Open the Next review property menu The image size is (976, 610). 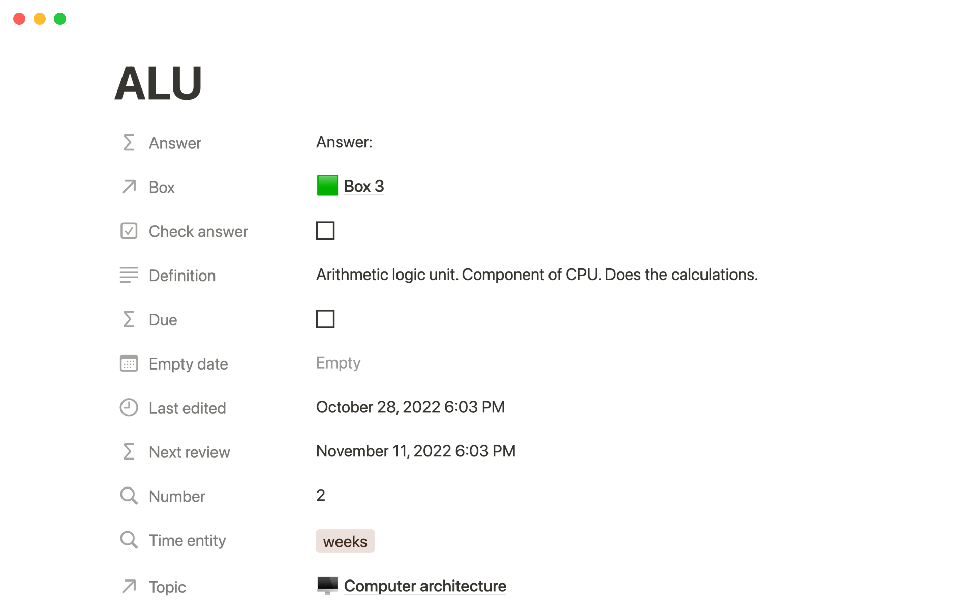tap(189, 452)
